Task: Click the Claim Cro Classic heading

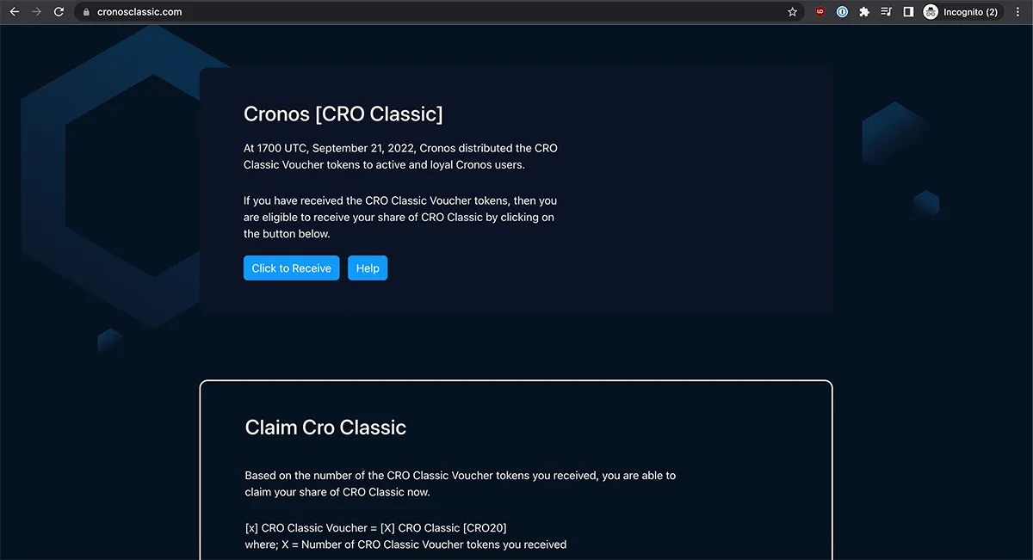Action: 325,428
